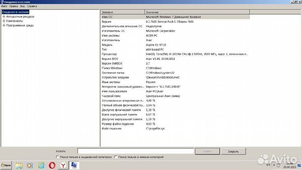Viewport: 302px width, 170px height.
Task: Select Размер файла подкачки row
Action: pyautogui.click(x=175, y=124)
